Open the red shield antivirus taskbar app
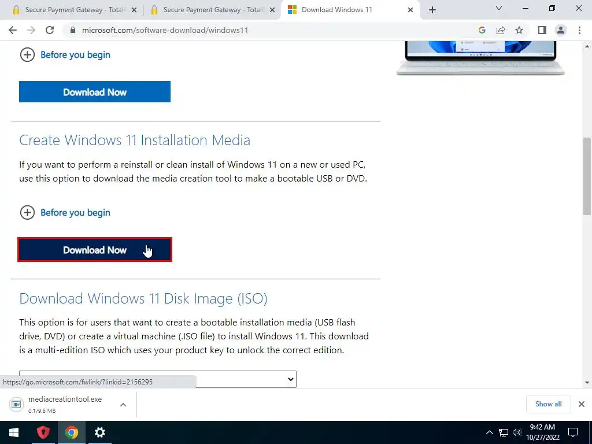Screen dimensions: 592x444 [43, 432]
